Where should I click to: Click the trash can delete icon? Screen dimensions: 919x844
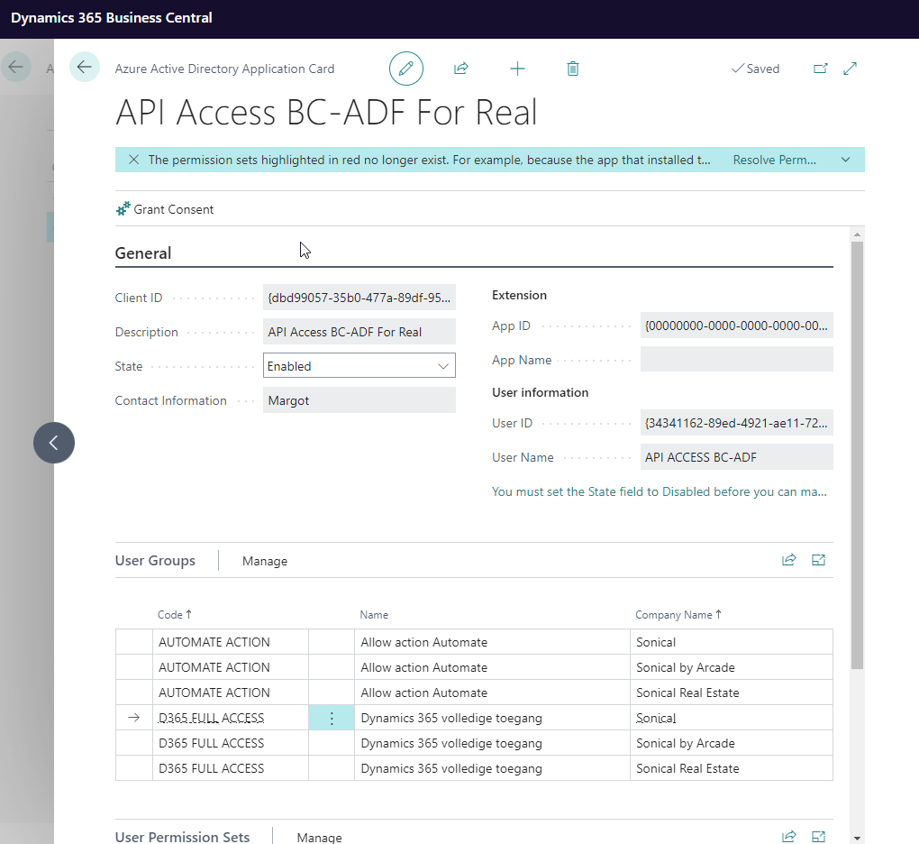coord(573,69)
